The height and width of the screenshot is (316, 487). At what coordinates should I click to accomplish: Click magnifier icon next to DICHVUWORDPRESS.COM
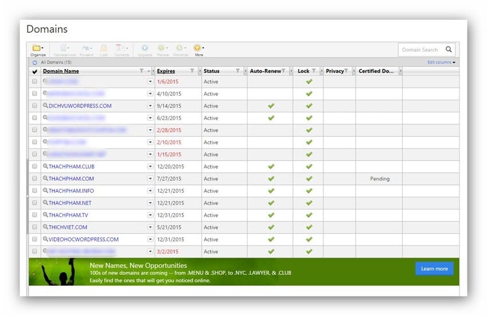pyautogui.click(x=45, y=105)
